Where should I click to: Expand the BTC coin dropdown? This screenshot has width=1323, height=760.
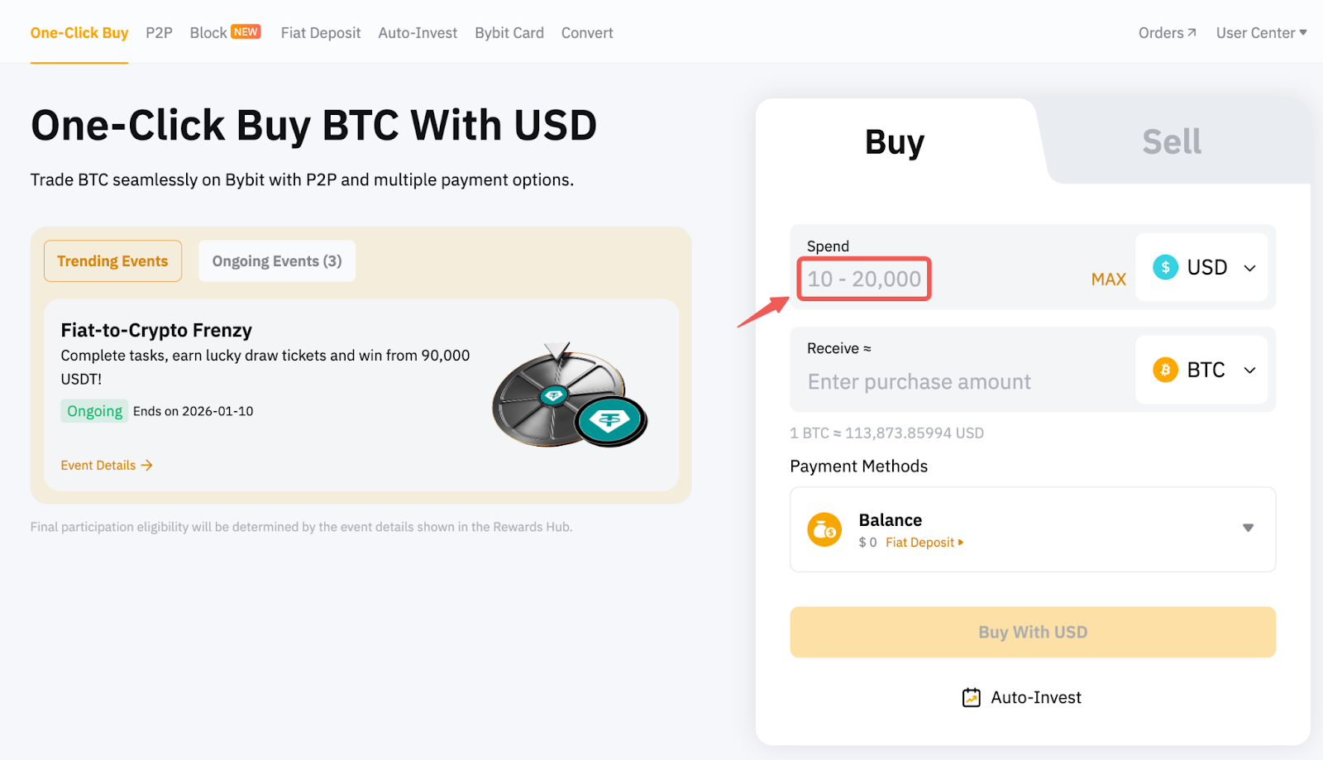click(x=1249, y=370)
